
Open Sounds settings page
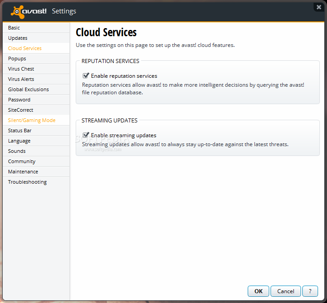click(36, 151)
